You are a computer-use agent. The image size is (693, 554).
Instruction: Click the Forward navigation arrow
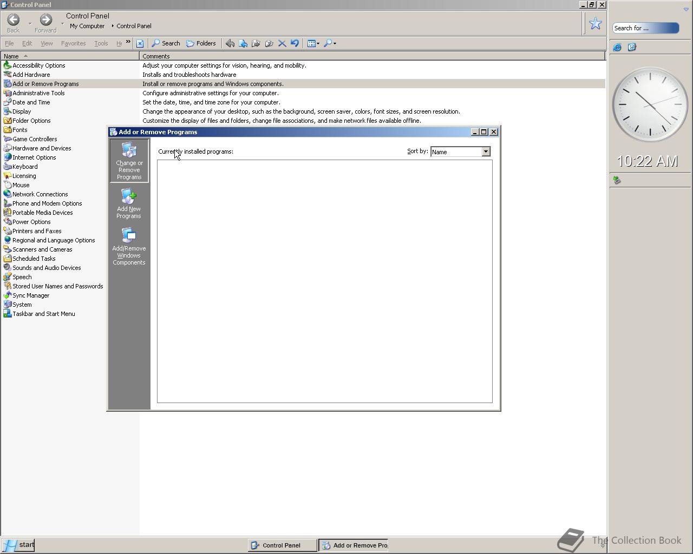[46, 21]
